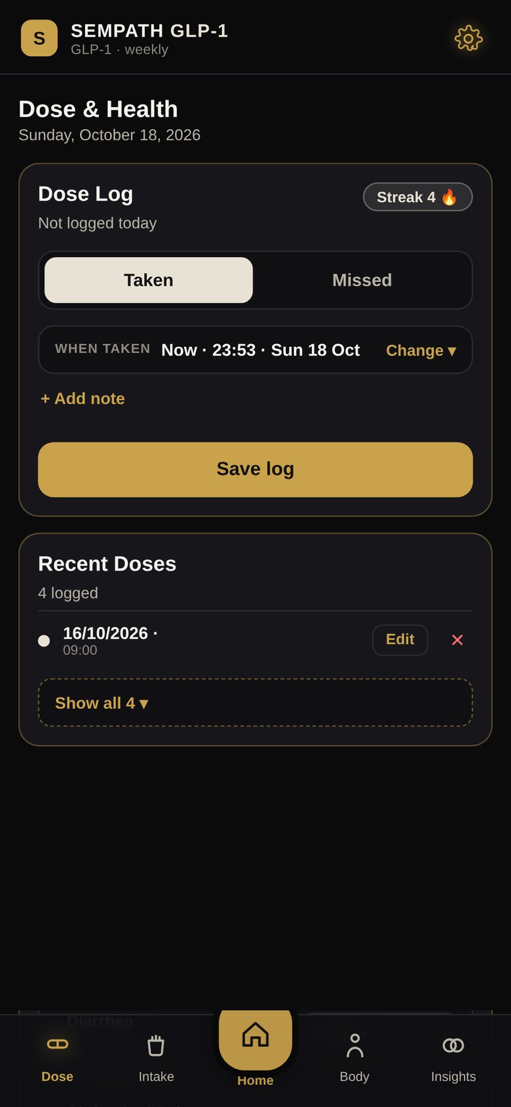Open the Change time dropdown
The height and width of the screenshot is (1107, 511).
tap(421, 350)
